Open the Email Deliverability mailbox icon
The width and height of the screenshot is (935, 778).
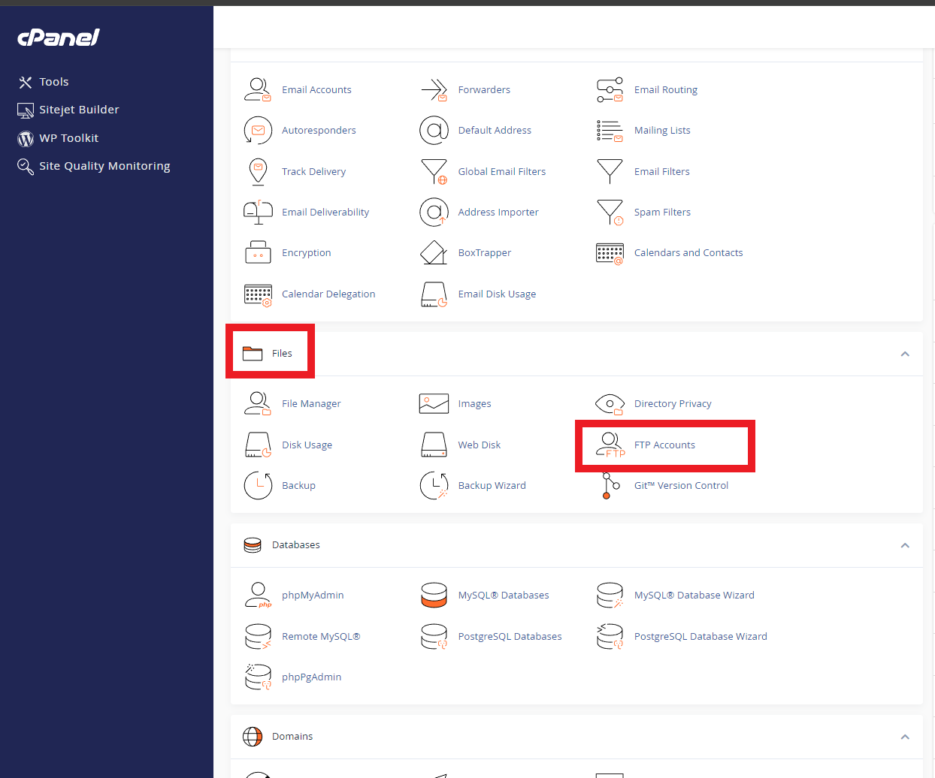coord(258,212)
